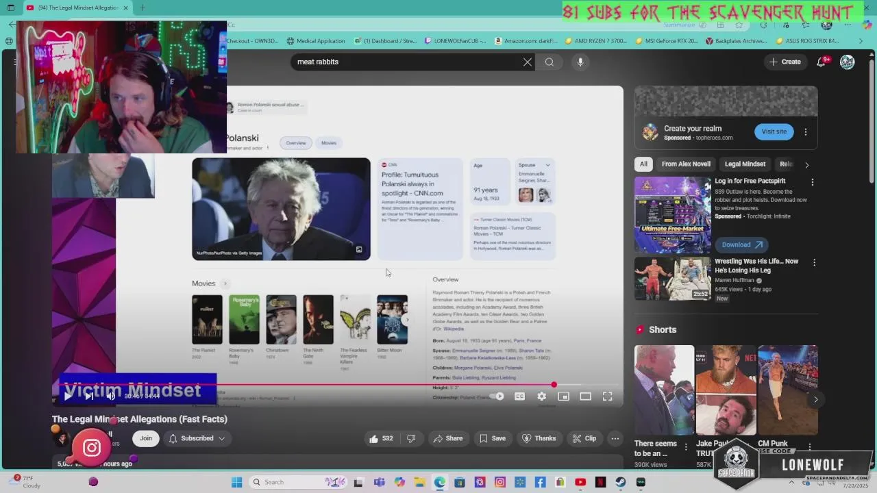The image size is (877, 493).
Task: Share the video
Action: point(447,438)
